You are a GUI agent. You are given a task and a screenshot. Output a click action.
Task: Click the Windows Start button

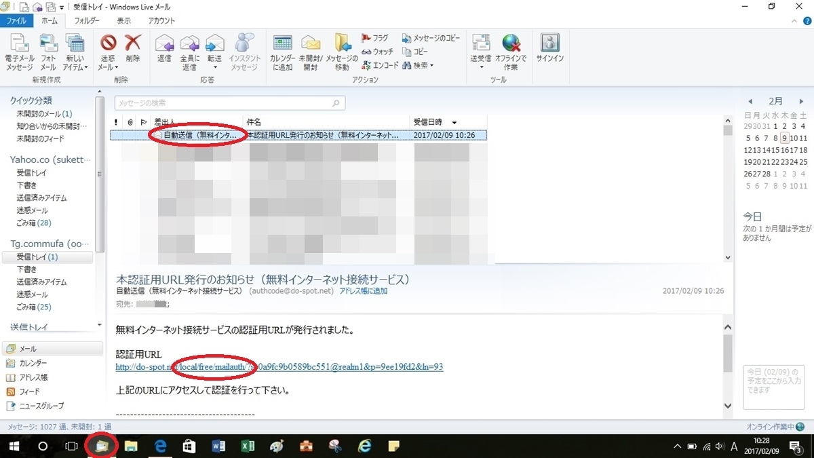13,446
